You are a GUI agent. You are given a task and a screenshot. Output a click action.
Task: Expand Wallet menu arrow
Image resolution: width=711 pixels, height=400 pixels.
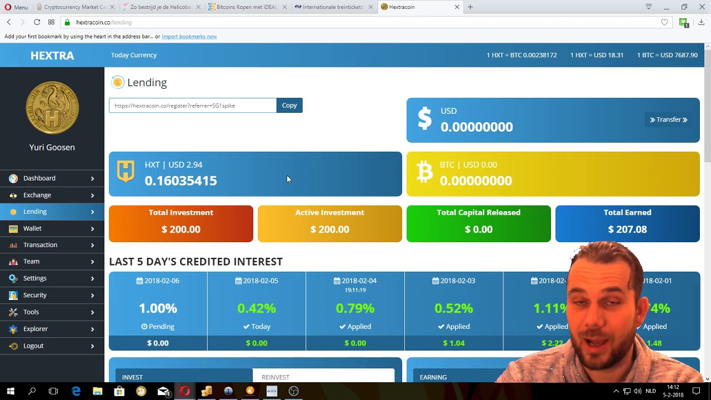click(92, 228)
